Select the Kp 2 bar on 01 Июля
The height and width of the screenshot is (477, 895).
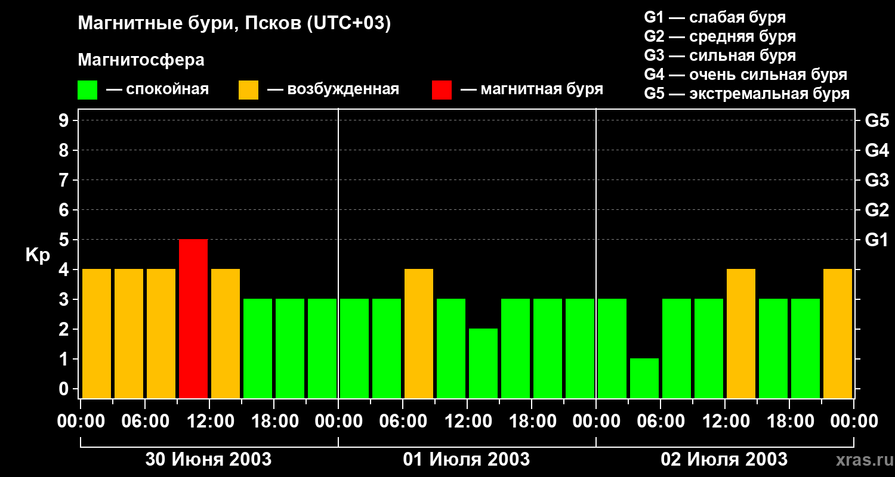pos(483,364)
